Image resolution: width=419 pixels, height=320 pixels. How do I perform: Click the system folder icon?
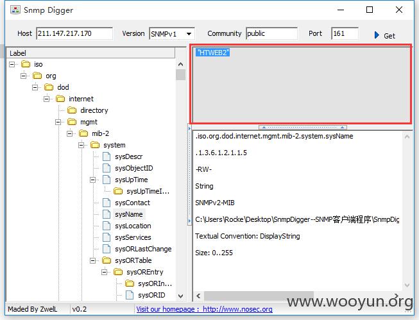click(x=95, y=145)
